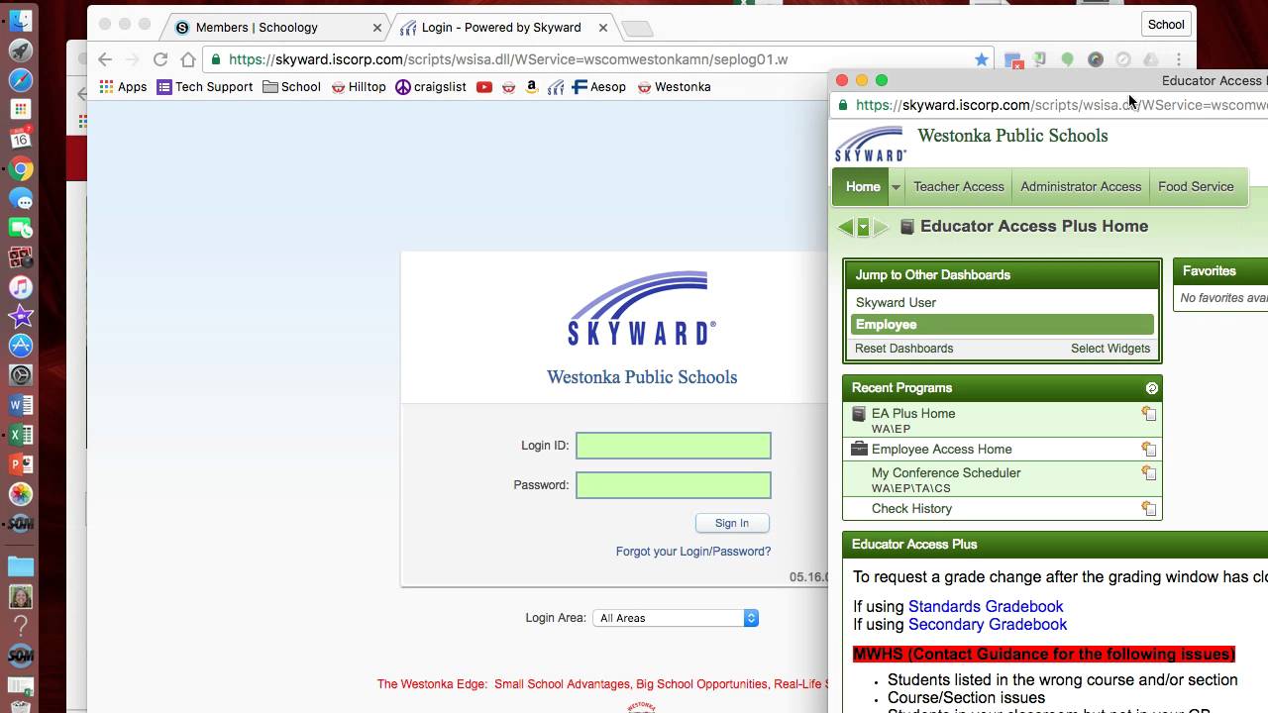Open the Standards Gradebook link
This screenshot has height=713, width=1268.
[x=986, y=607]
